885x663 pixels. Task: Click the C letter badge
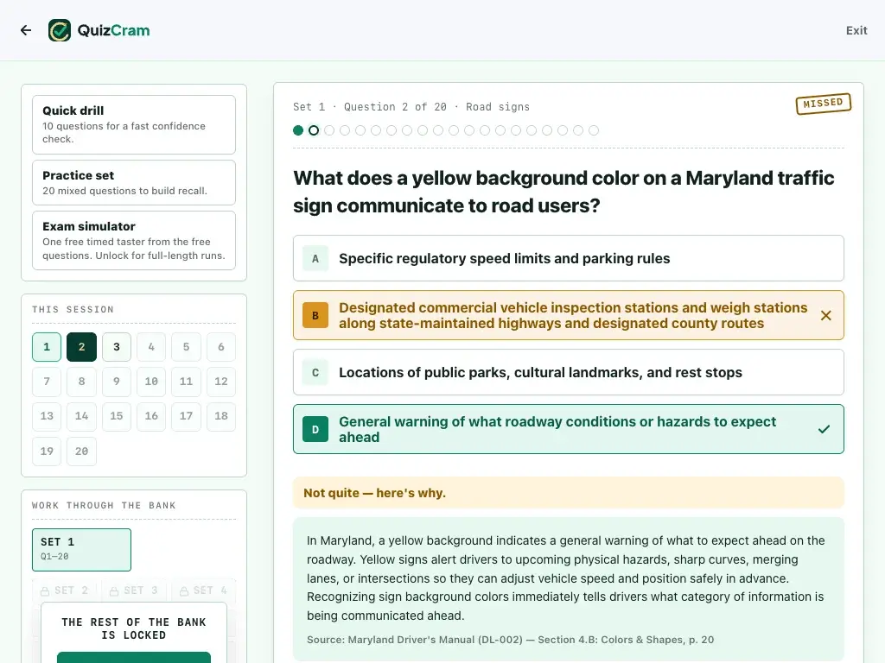pos(315,372)
